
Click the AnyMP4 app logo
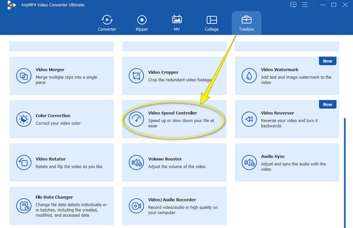(x=11, y=5)
